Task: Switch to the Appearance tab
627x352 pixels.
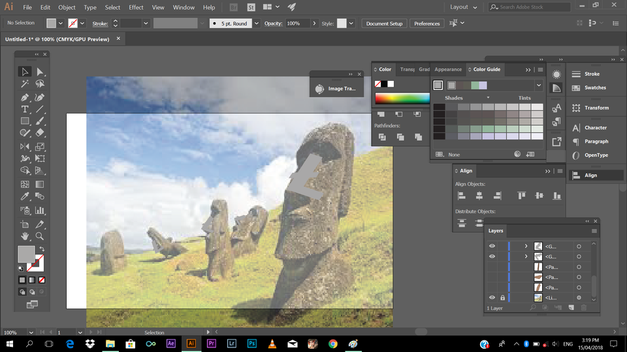Action: (x=448, y=69)
